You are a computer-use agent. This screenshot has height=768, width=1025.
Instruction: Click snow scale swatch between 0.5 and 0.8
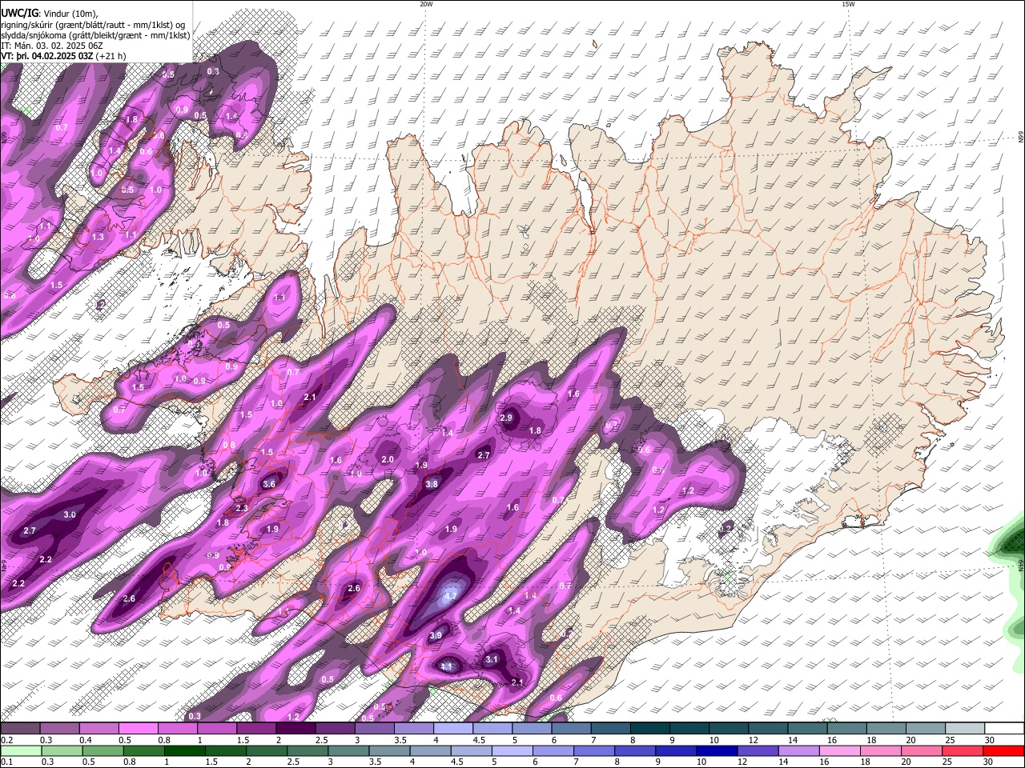139,729
